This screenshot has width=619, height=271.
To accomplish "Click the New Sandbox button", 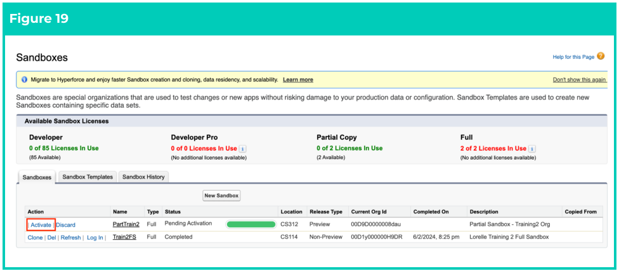I will coord(221,196).
